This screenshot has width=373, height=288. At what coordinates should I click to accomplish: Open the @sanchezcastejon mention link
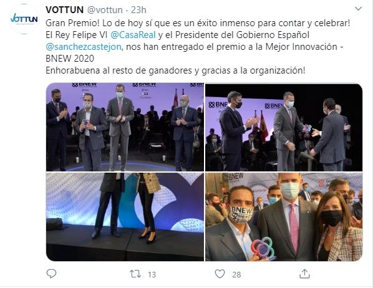[x=84, y=47]
